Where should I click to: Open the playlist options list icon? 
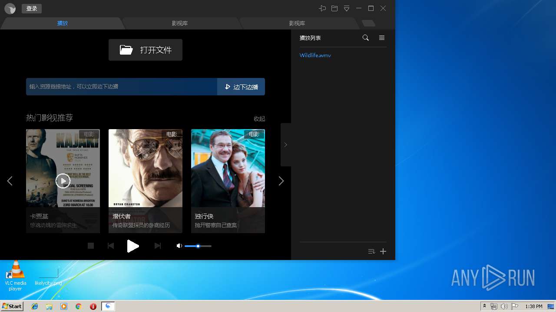(x=382, y=38)
